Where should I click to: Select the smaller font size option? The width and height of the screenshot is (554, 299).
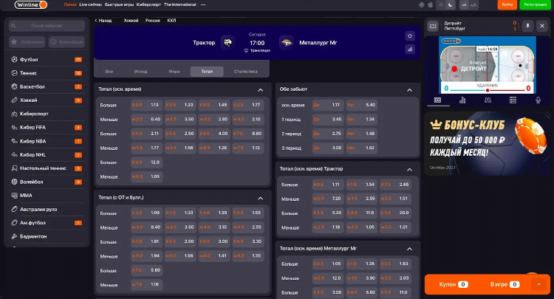464,4
